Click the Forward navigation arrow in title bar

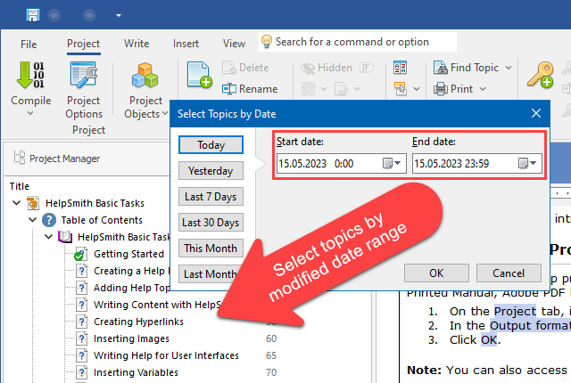[89, 15]
